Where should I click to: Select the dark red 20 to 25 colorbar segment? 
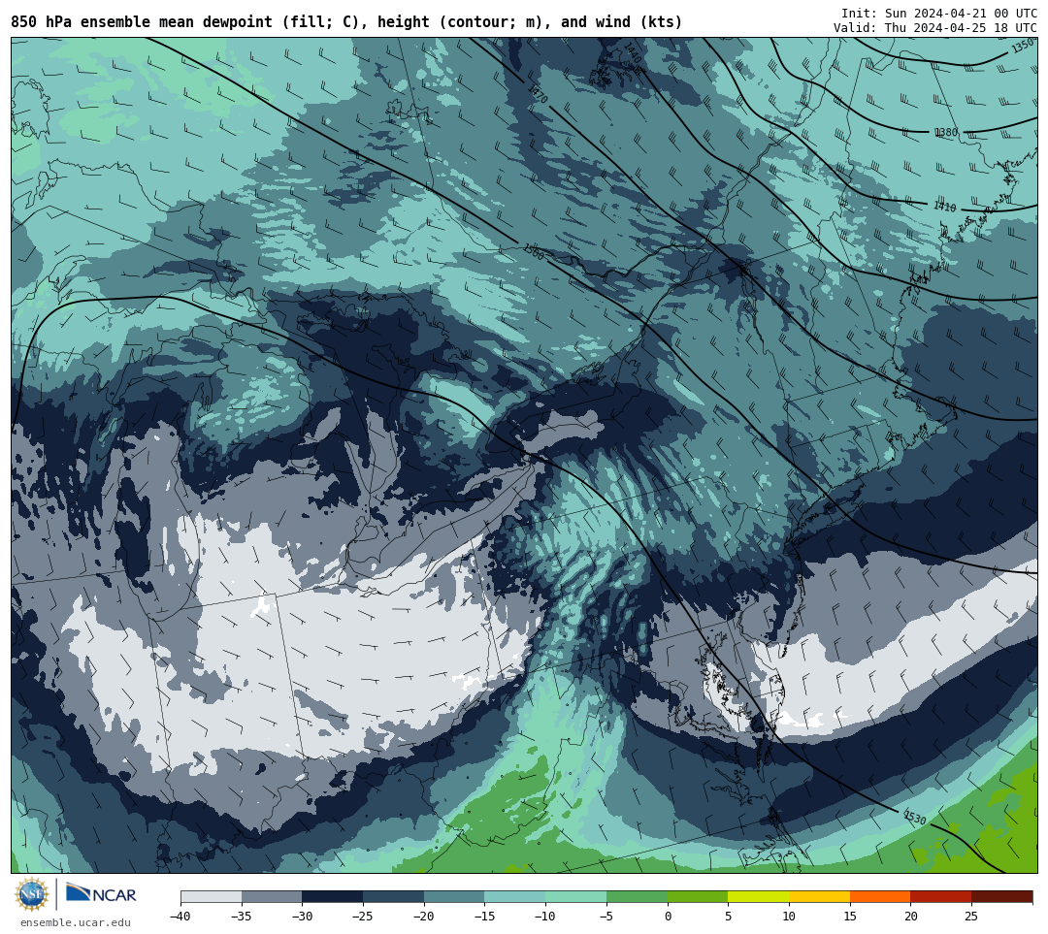pos(940,896)
